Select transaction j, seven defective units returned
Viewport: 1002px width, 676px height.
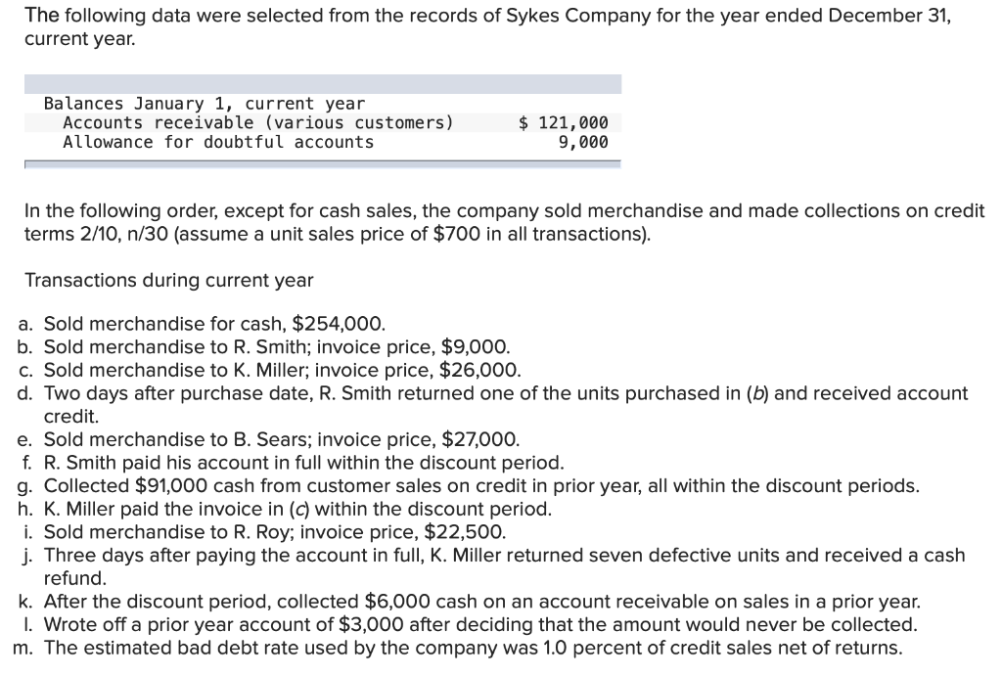coord(504,556)
